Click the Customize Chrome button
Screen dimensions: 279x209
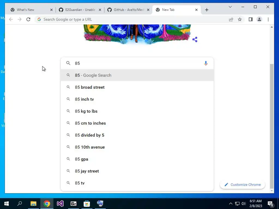coord(242,185)
